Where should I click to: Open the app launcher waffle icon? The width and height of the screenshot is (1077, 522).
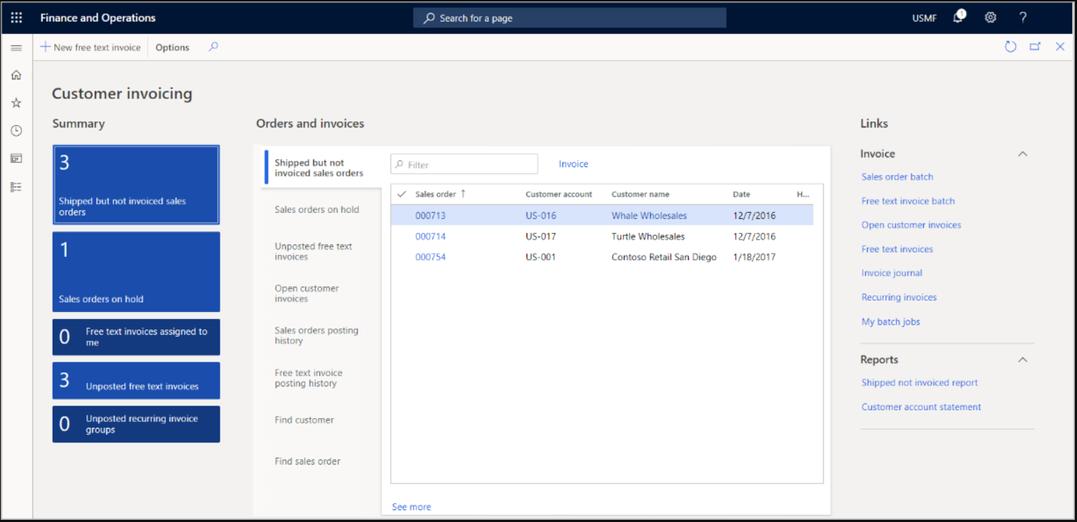click(16, 18)
